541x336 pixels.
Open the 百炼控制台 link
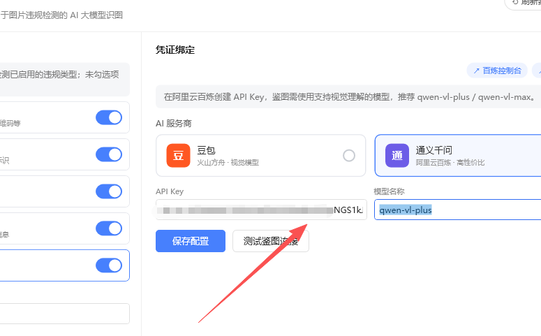point(497,71)
